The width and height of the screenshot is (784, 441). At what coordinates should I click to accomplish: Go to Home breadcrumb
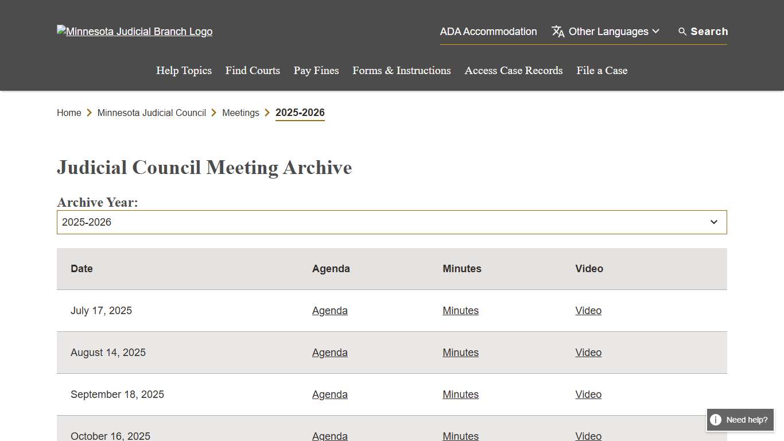pyautogui.click(x=69, y=113)
